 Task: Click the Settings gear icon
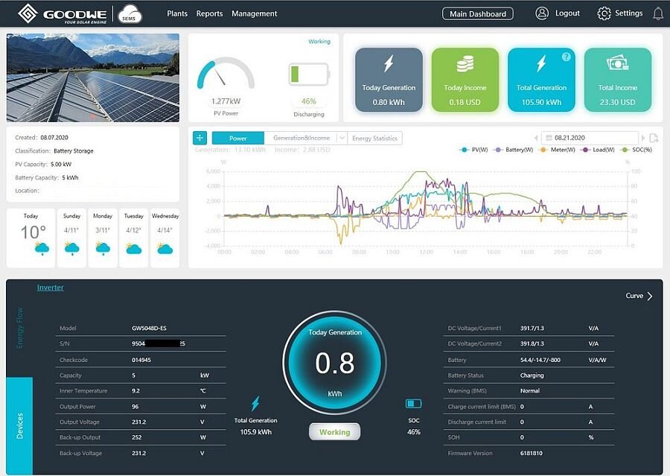(x=604, y=13)
